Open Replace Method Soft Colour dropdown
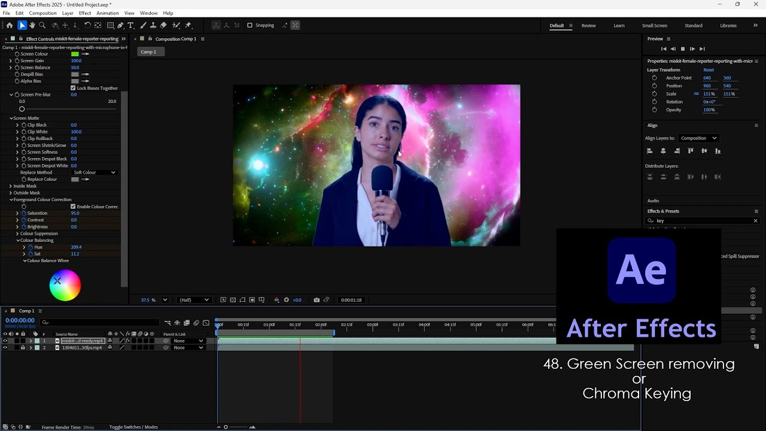Viewport: 766px width, 431px height. click(95, 172)
